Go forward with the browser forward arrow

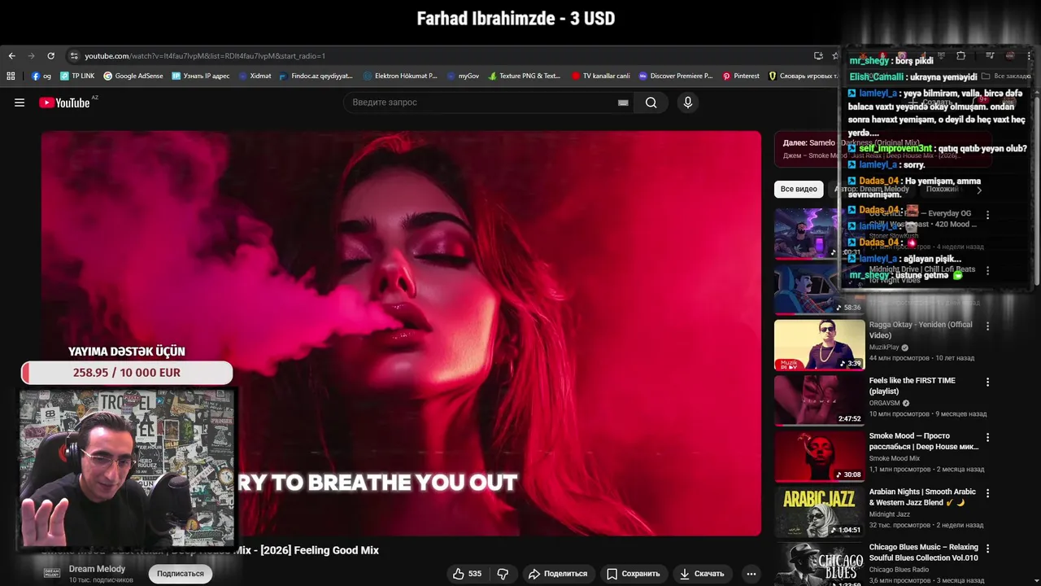pos(31,56)
